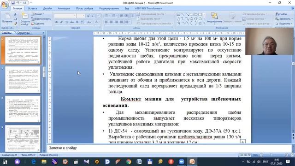
Task: Click Удалить delete slide button
Action: coord(38,24)
